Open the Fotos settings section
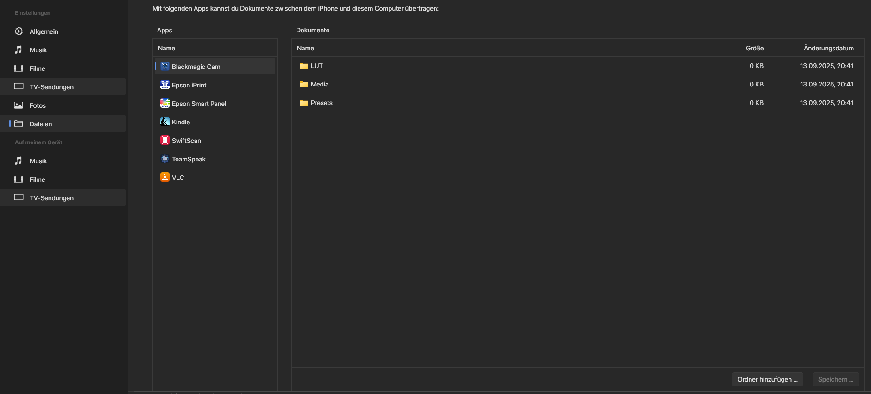The height and width of the screenshot is (394, 871). (63, 105)
